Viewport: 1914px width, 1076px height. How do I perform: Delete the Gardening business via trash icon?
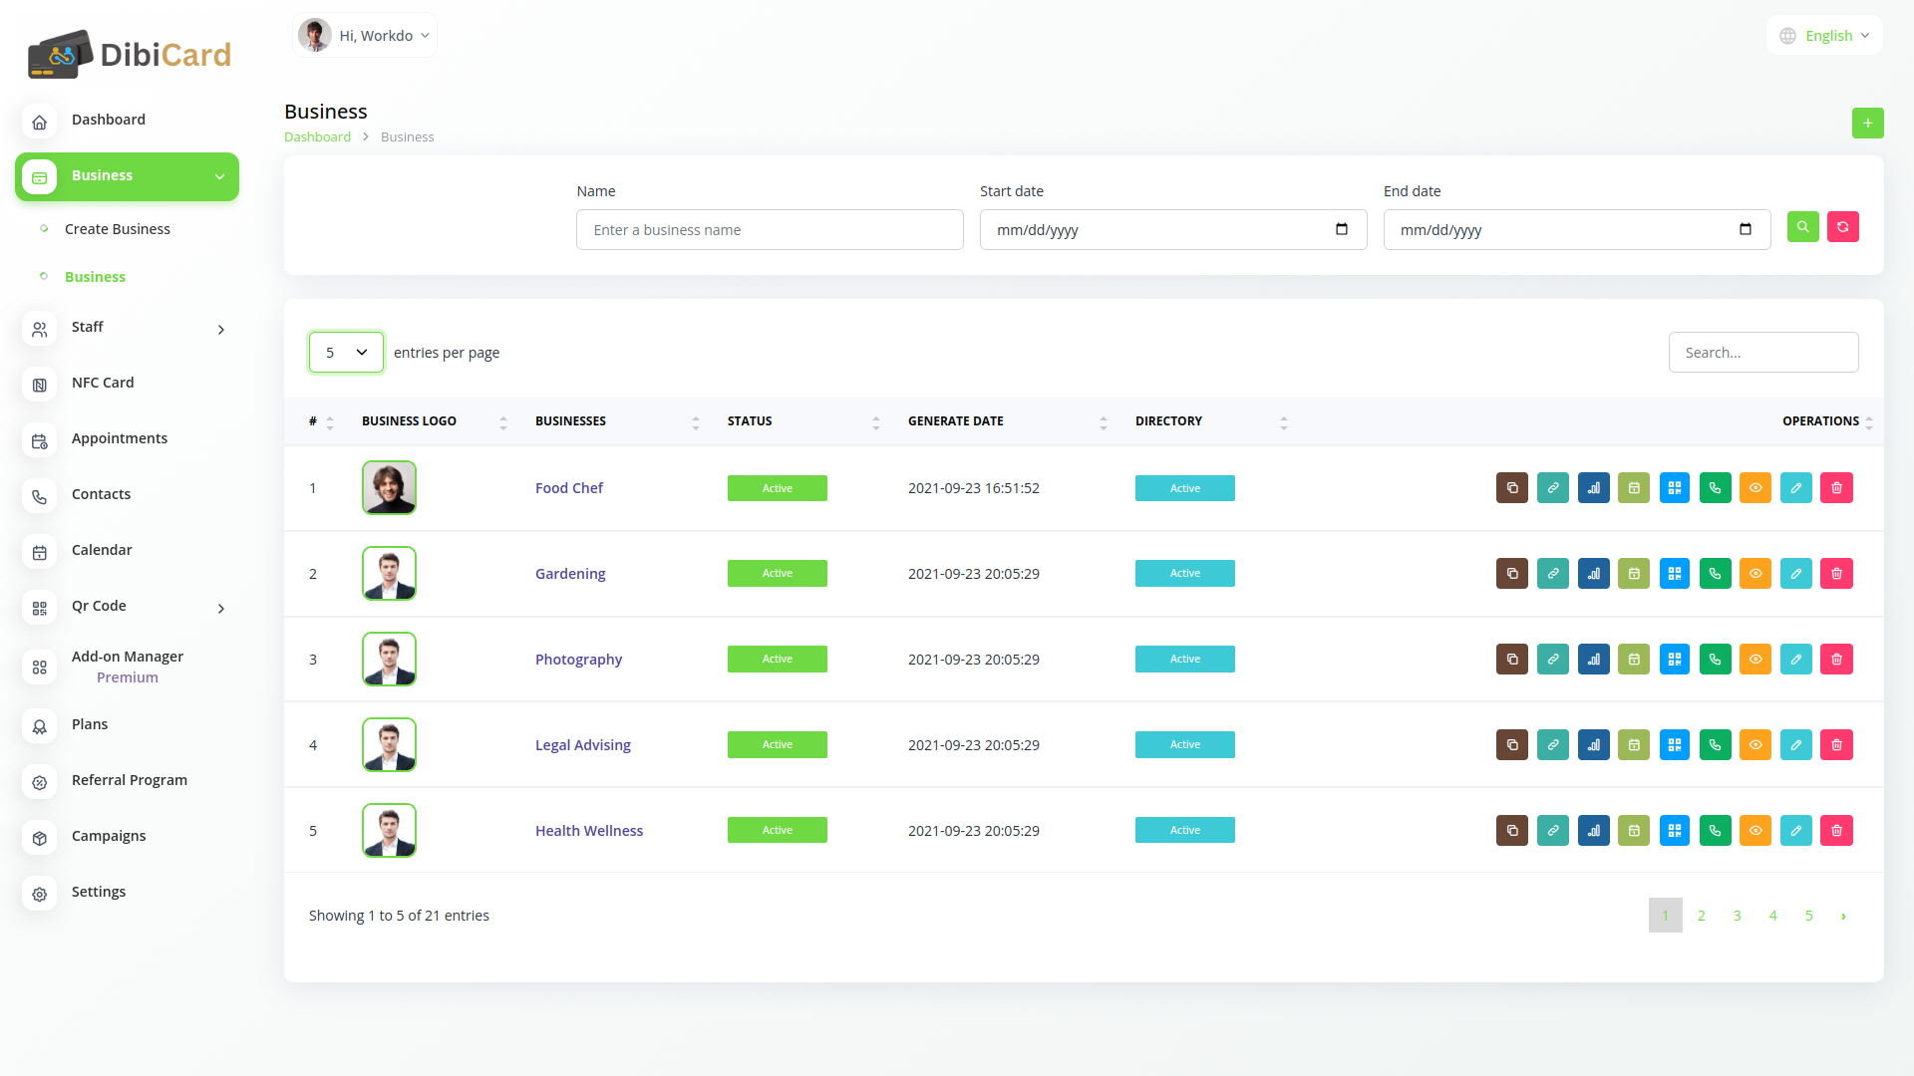coord(1836,574)
